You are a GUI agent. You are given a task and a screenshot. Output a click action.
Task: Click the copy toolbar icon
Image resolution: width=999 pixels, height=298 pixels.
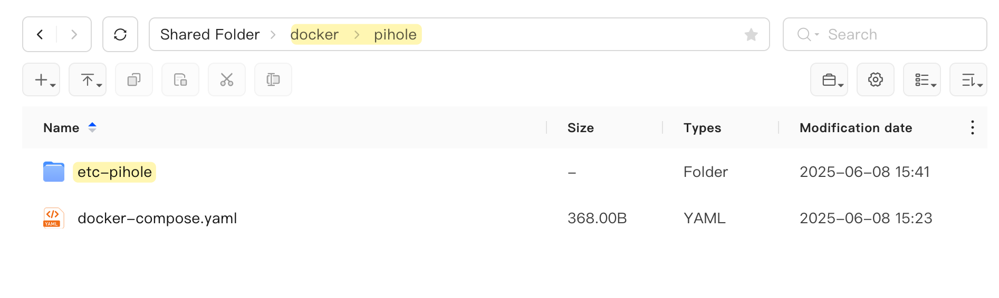[134, 80]
